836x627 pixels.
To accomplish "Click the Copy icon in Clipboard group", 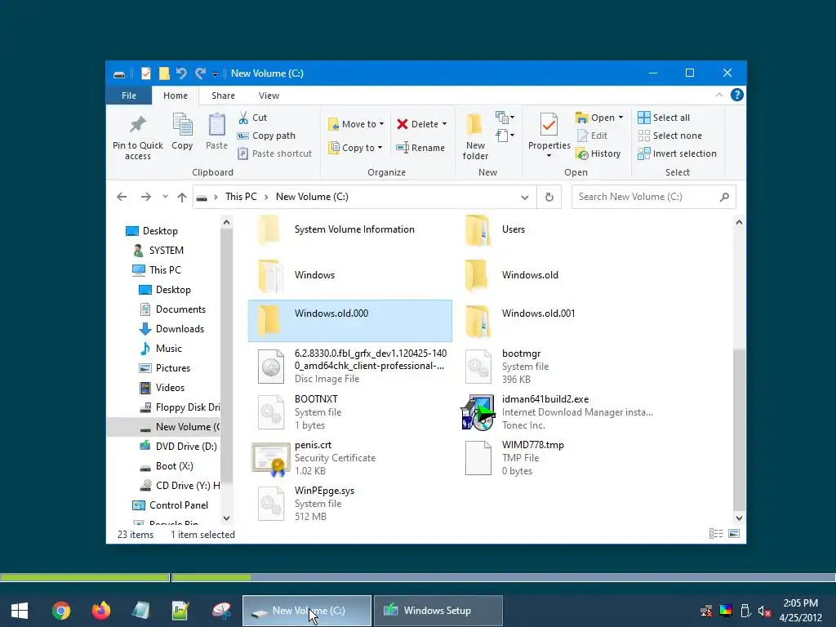I will click(182, 124).
